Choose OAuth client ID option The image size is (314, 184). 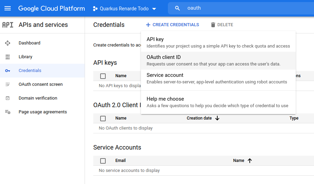[x=218, y=61]
